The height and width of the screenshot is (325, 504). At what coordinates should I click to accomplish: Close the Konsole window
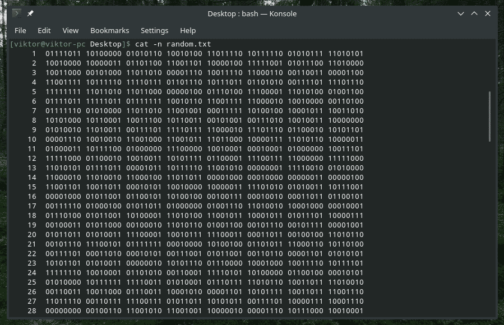(488, 13)
